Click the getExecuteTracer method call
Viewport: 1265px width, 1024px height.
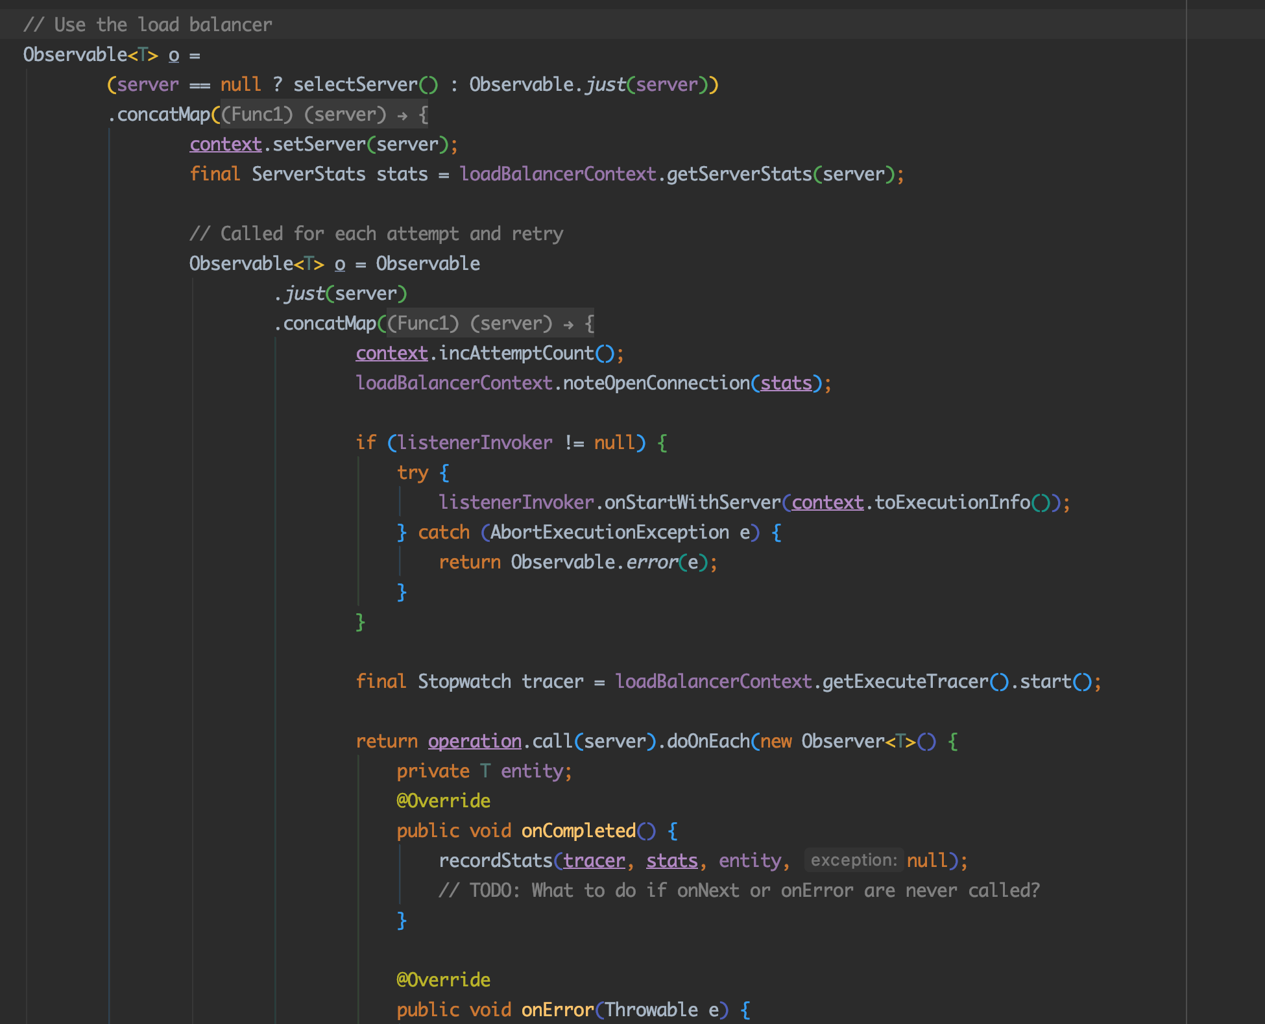coord(905,682)
